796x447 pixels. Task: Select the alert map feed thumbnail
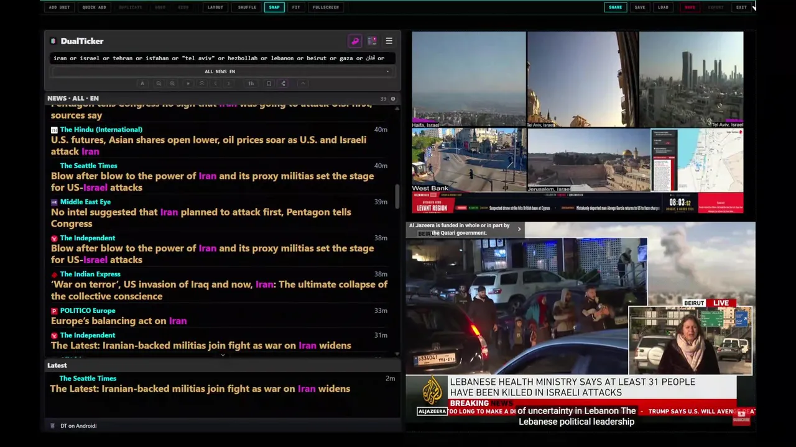click(697, 160)
